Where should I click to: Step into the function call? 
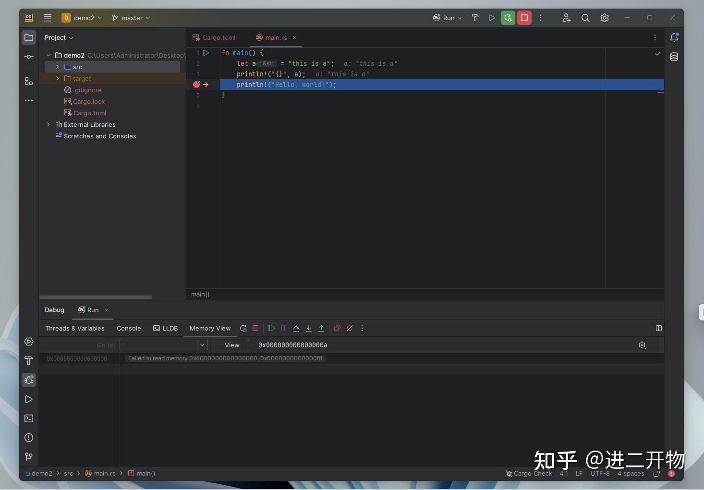[x=309, y=329]
